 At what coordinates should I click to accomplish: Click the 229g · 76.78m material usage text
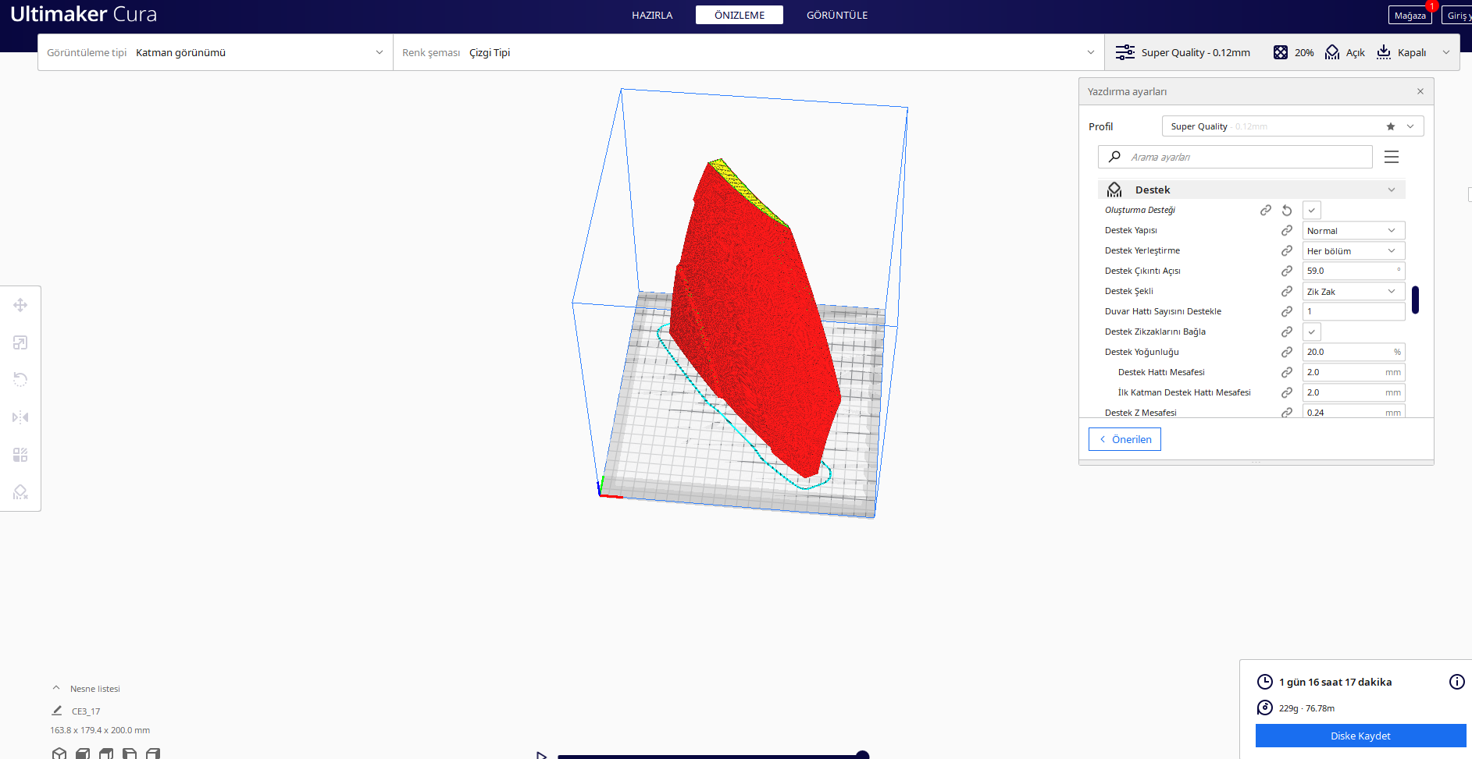(x=1306, y=708)
